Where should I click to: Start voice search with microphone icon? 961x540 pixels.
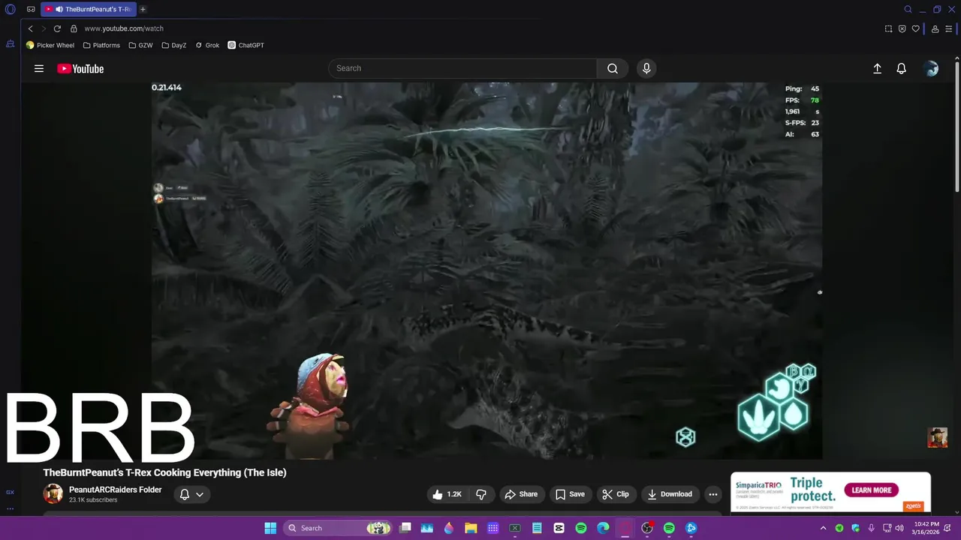646,68
